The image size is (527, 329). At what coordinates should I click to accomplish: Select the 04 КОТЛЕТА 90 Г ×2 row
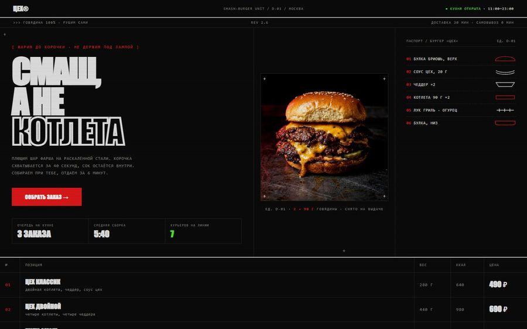pyautogui.click(x=461, y=97)
